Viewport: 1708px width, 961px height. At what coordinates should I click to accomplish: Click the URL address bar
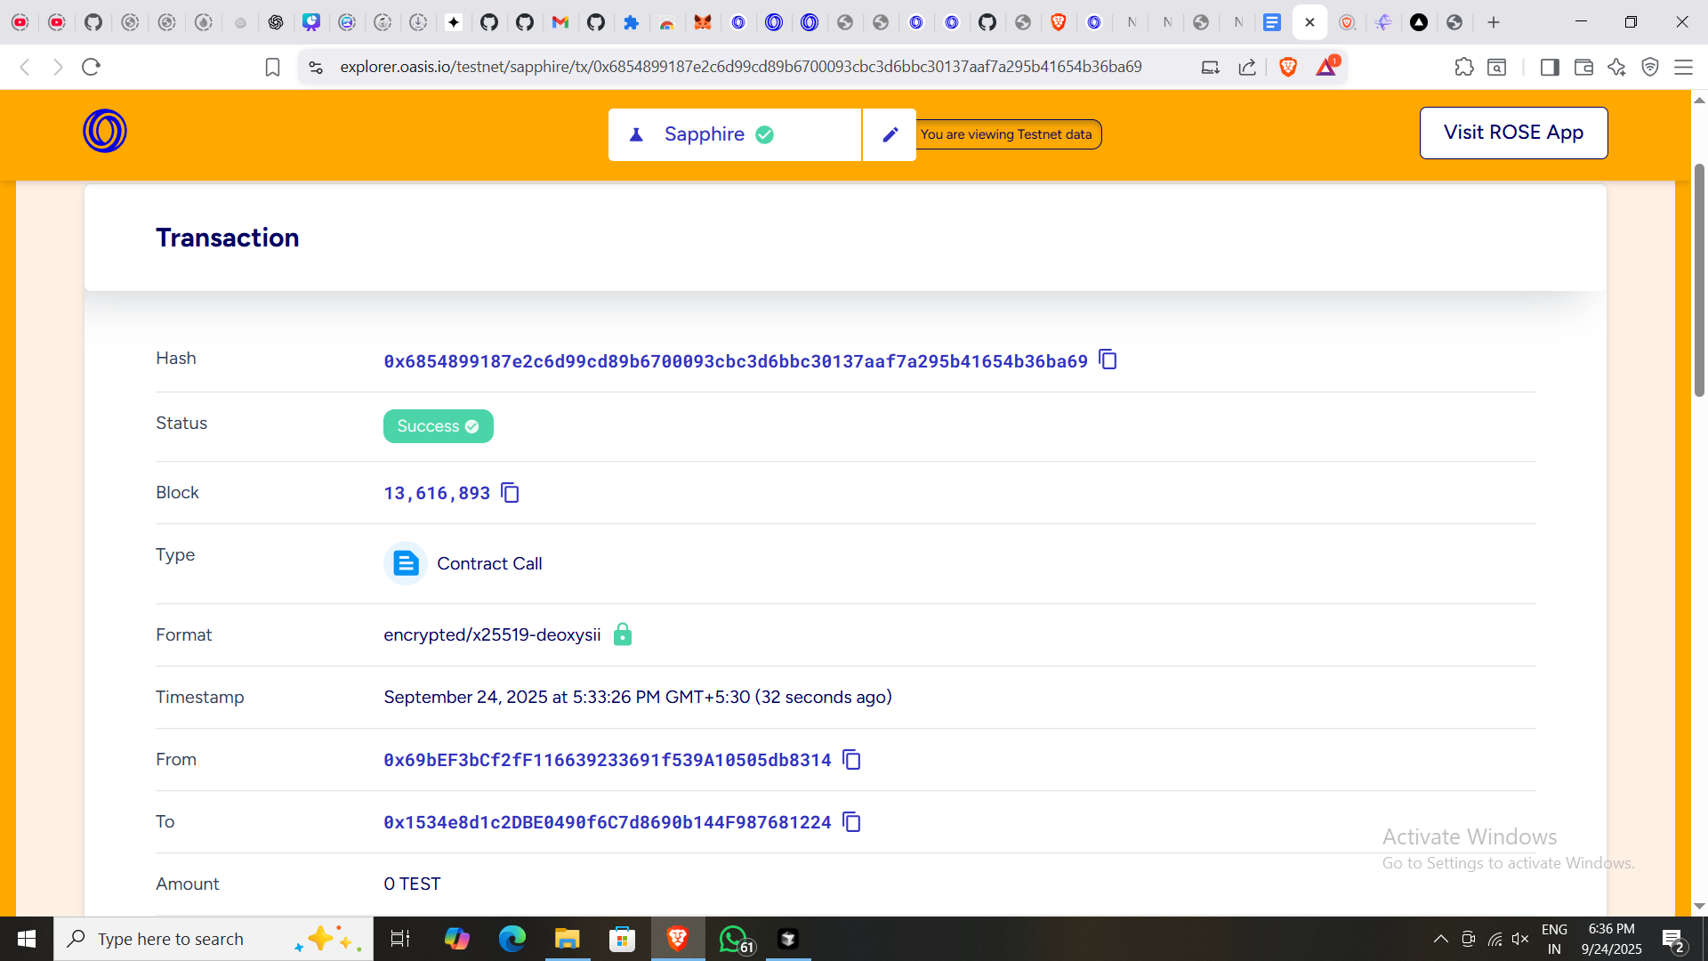tap(740, 67)
